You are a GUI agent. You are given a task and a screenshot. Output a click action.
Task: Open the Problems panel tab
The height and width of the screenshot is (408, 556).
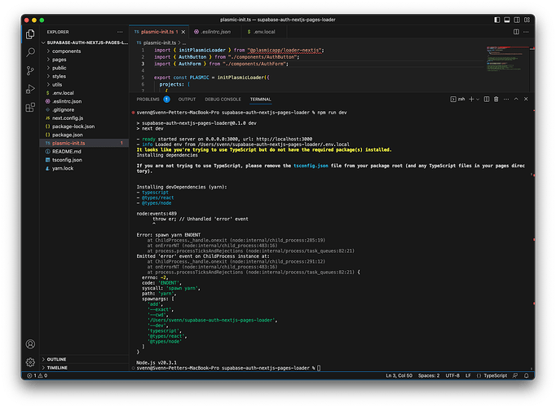coord(153,100)
